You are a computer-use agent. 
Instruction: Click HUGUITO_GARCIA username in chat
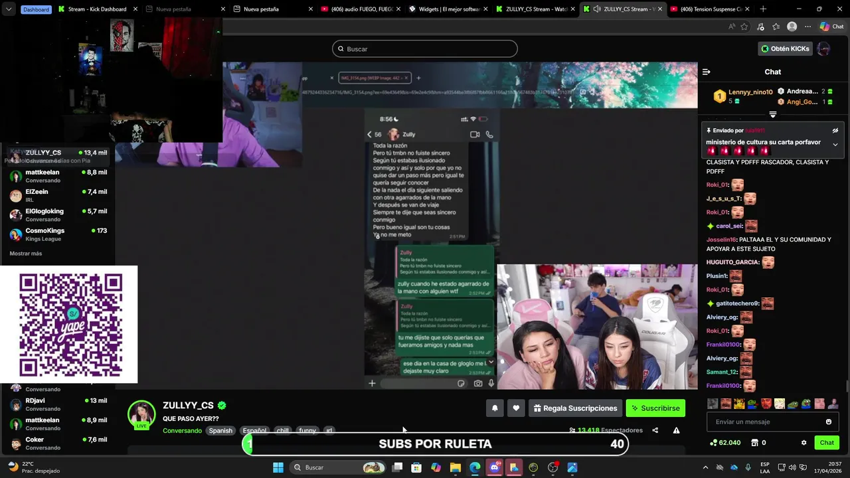[x=732, y=262]
